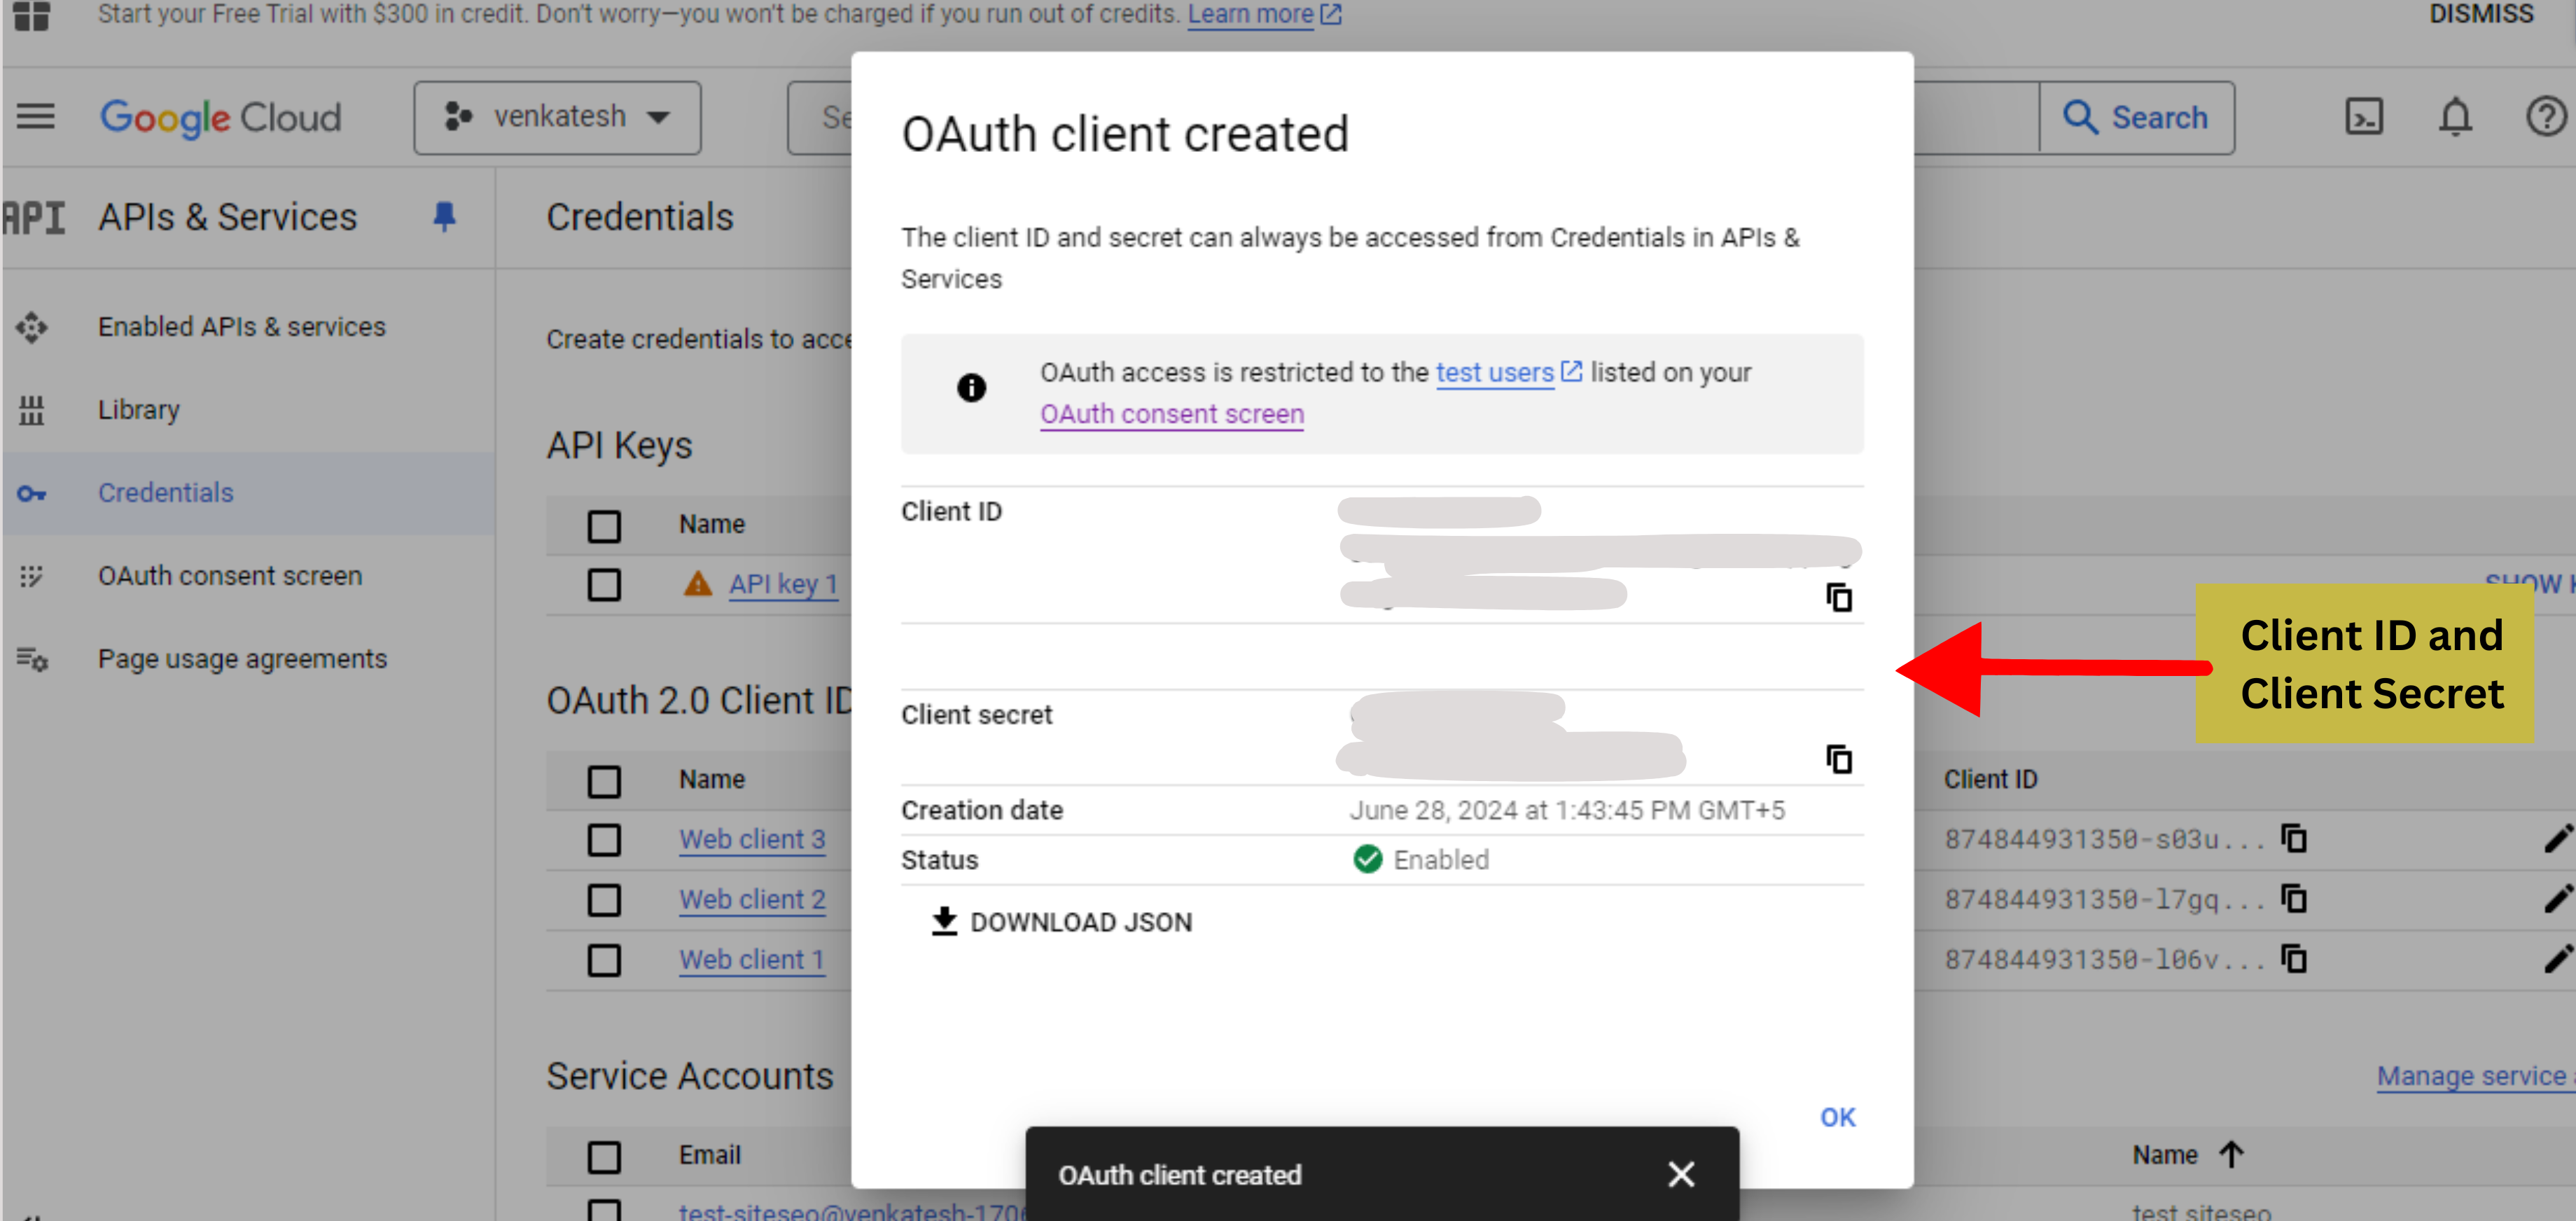Activate Cloud Shell terminal icon
Viewport: 2576px width, 1221px height.
2363,117
